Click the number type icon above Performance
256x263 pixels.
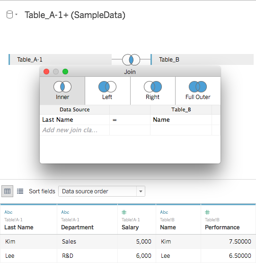click(207, 212)
